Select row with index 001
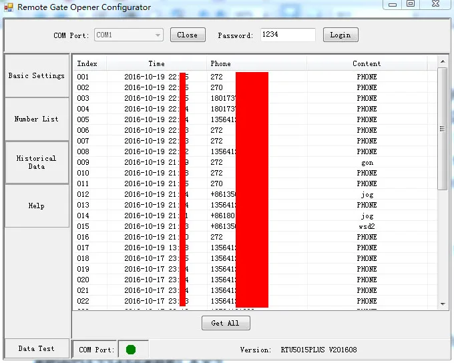 click(255, 77)
